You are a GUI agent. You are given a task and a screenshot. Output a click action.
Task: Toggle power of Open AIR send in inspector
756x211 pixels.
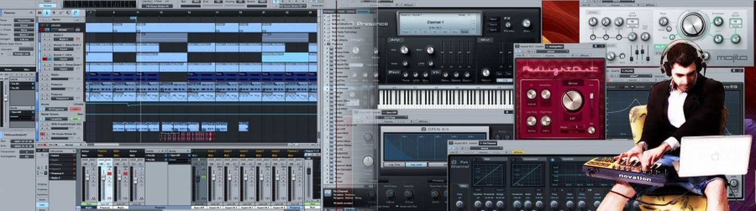click(33, 112)
